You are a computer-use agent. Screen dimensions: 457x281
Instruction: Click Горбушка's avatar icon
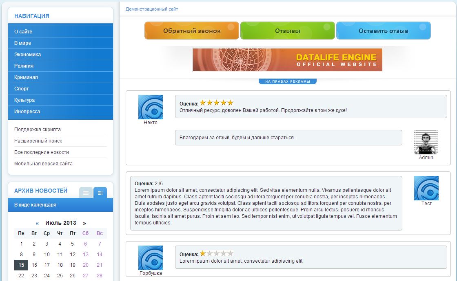tap(151, 257)
